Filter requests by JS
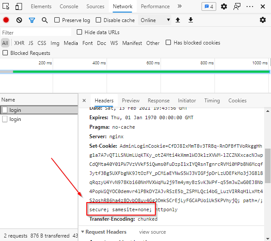Screen dimensions: 271x241 pyautogui.click(x=31, y=43)
